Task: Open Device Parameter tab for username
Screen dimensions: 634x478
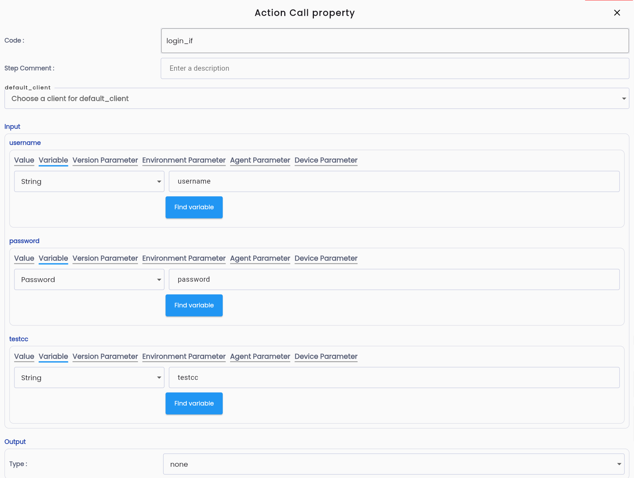Action: pyautogui.click(x=326, y=160)
